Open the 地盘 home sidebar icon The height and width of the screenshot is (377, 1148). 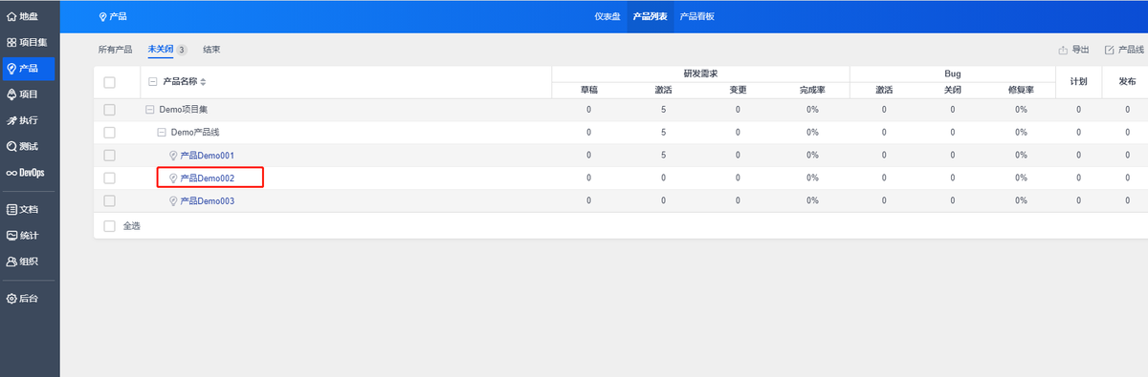(11, 16)
